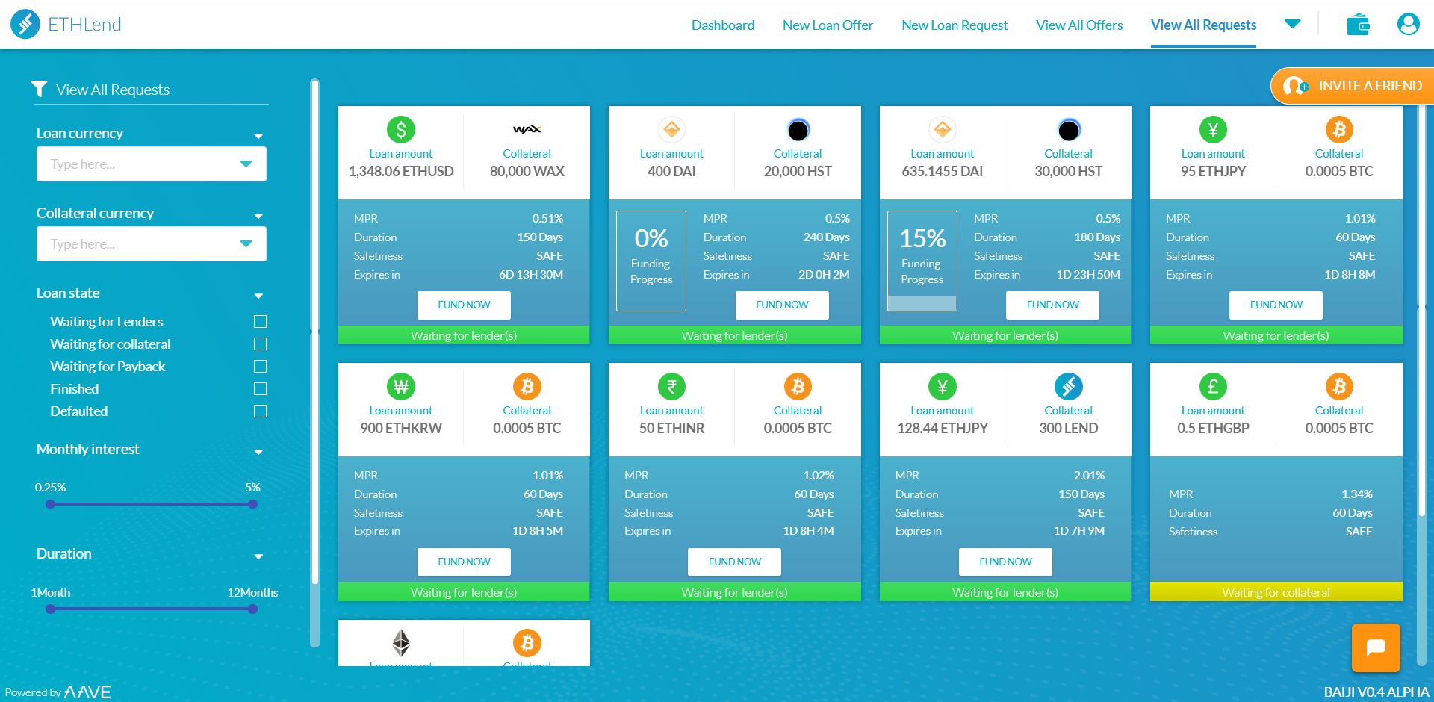Check the Defaulted loan state checkbox
The image size is (1434, 702).
pyautogui.click(x=260, y=411)
